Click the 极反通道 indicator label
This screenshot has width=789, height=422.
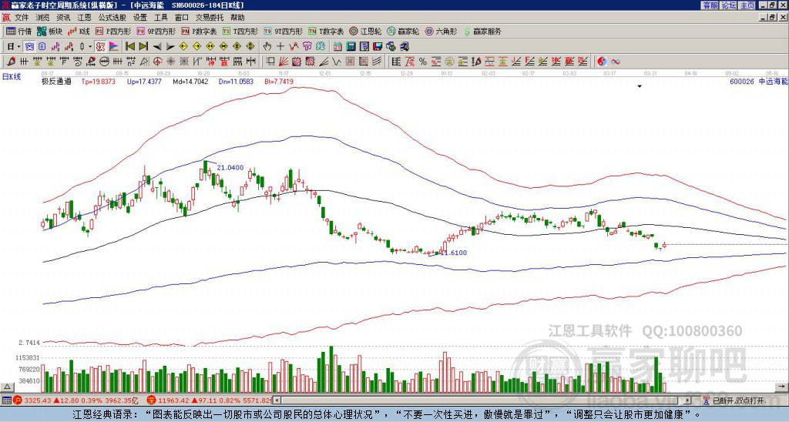click(56, 82)
